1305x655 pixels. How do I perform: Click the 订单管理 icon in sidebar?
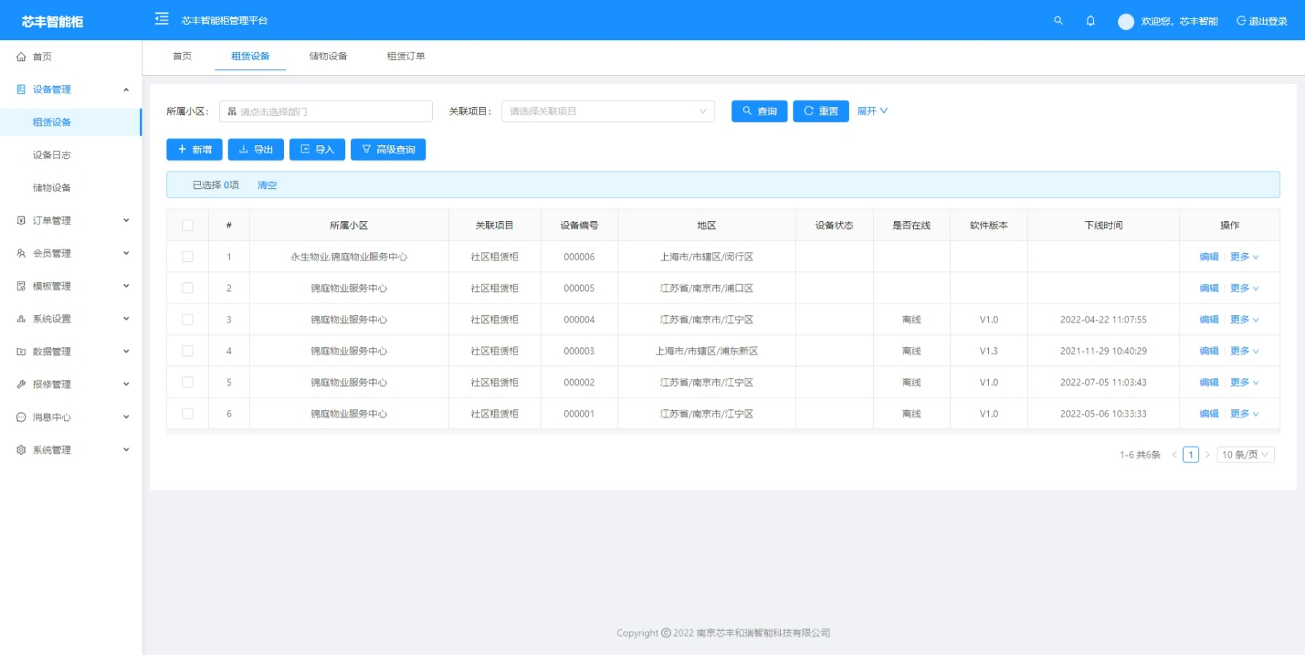(x=21, y=220)
